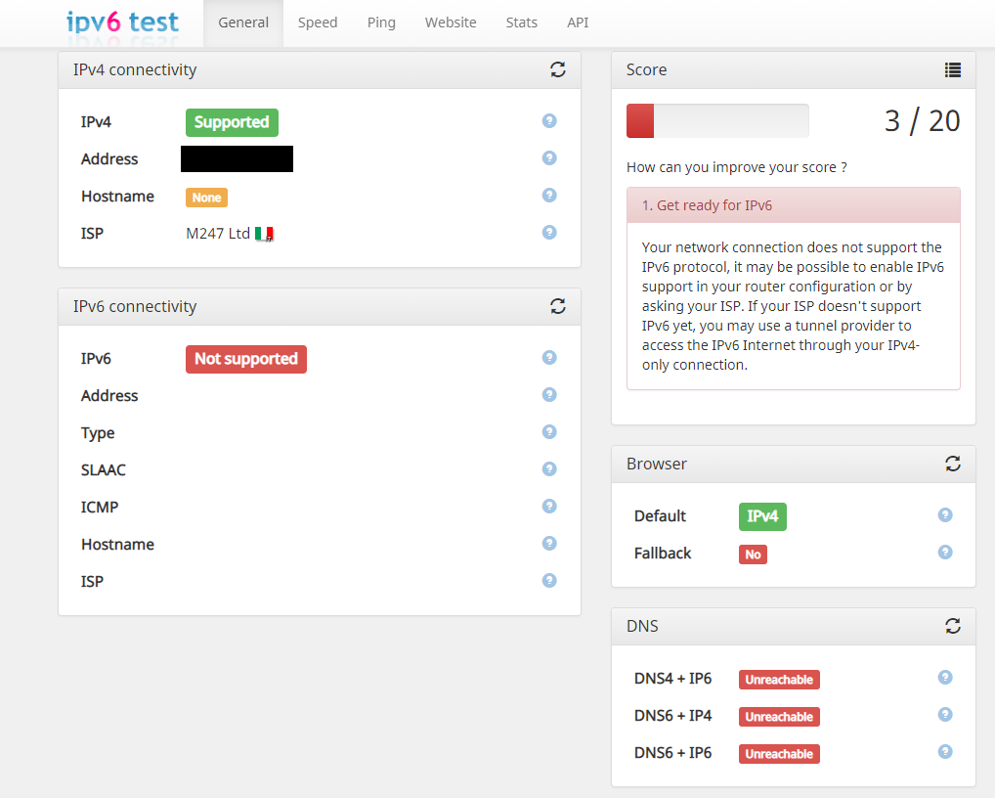
Task: Open help for IPv4 ISP row
Action: (549, 233)
